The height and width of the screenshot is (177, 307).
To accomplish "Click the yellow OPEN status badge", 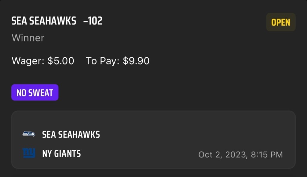I will [x=281, y=22].
